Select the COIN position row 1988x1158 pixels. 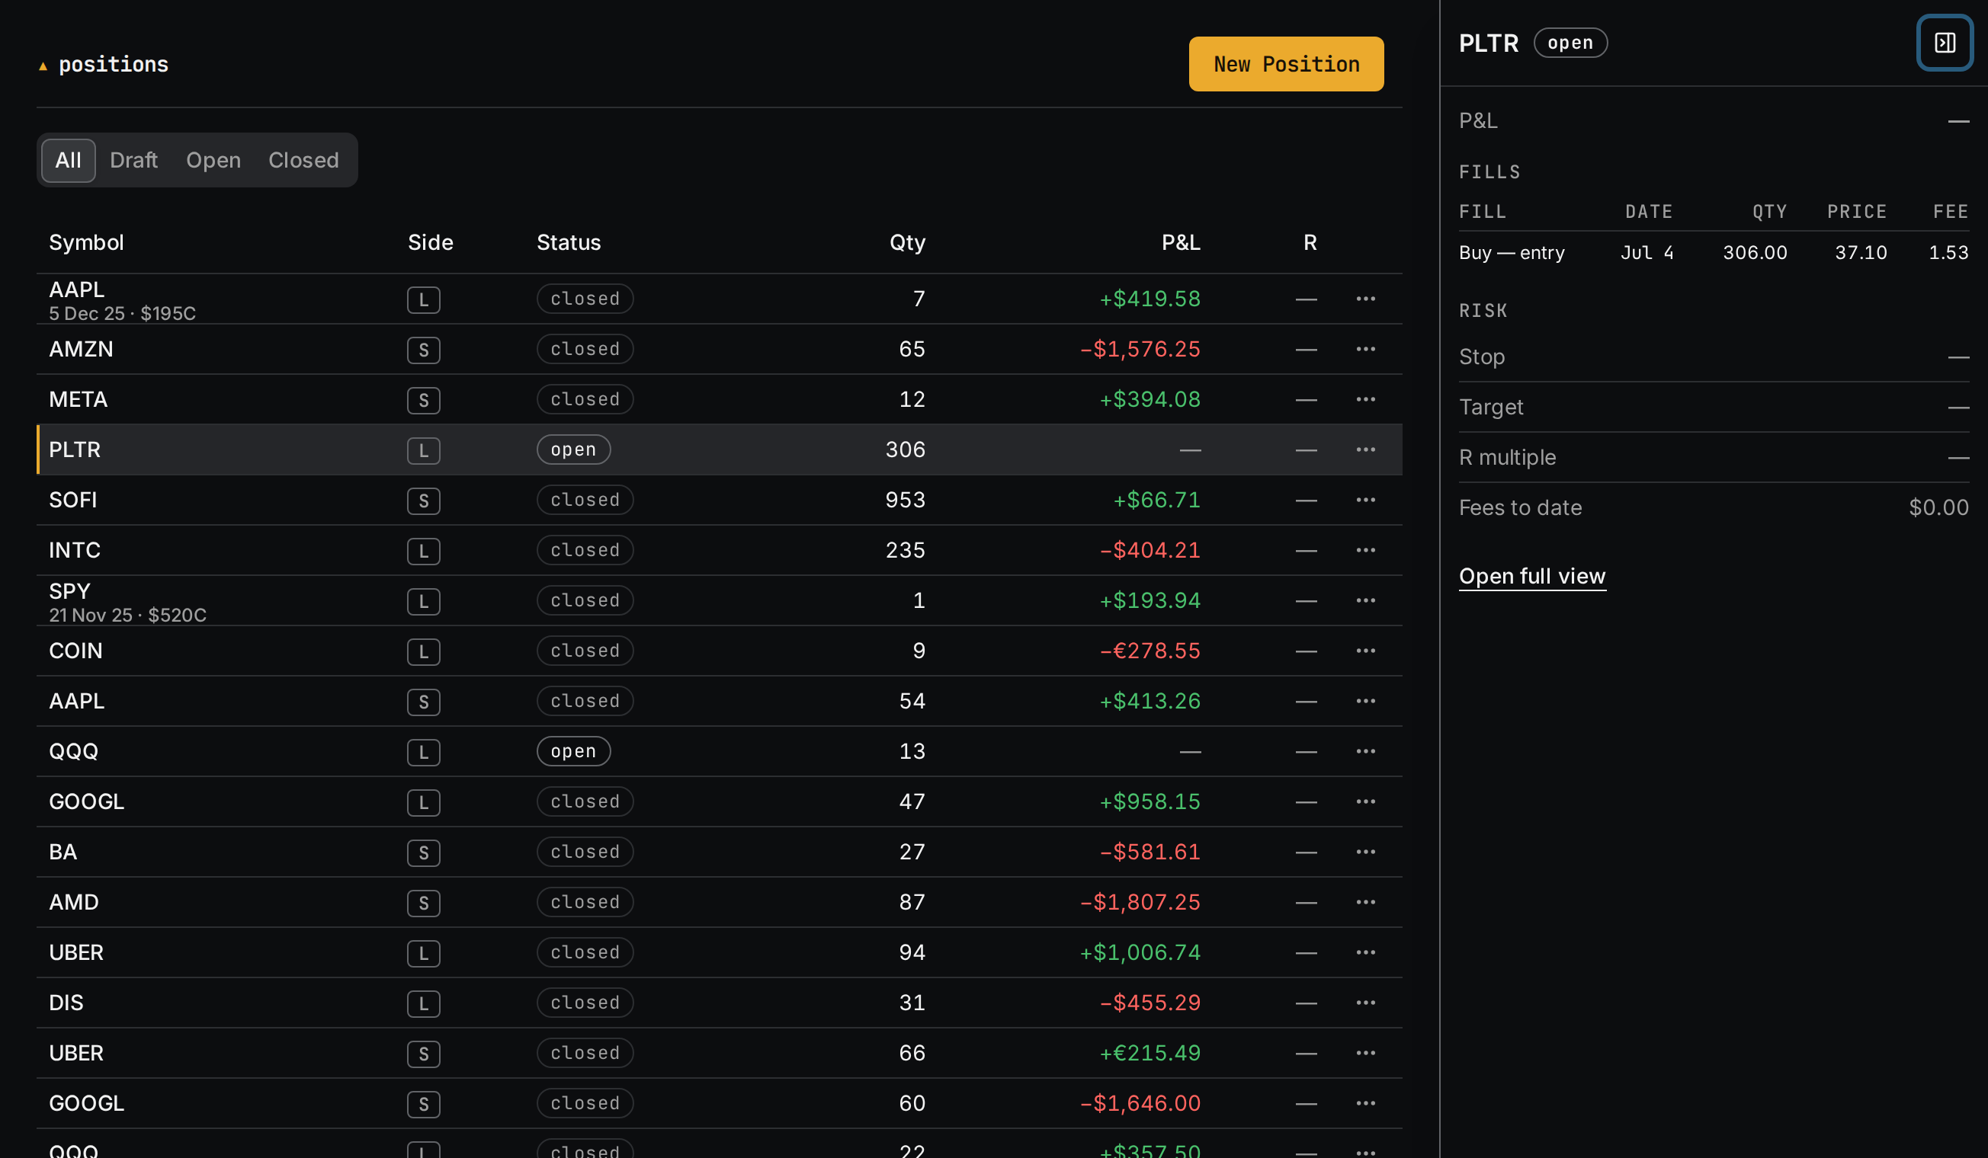tap(720, 651)
